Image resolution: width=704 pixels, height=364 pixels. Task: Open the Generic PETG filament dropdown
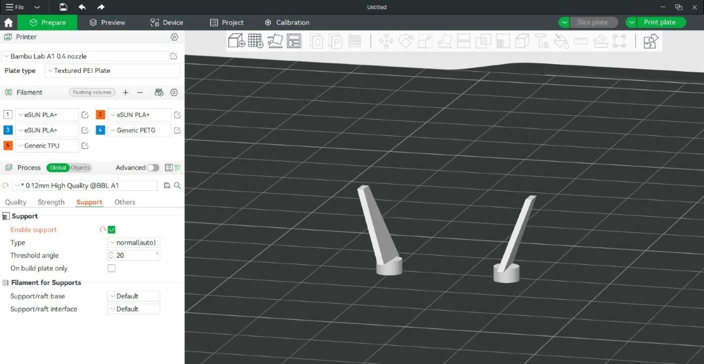(139, 130)
